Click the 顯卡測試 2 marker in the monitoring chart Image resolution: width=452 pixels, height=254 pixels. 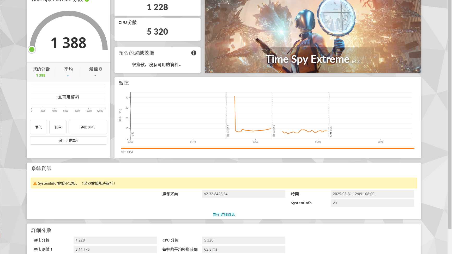point(274,131)
